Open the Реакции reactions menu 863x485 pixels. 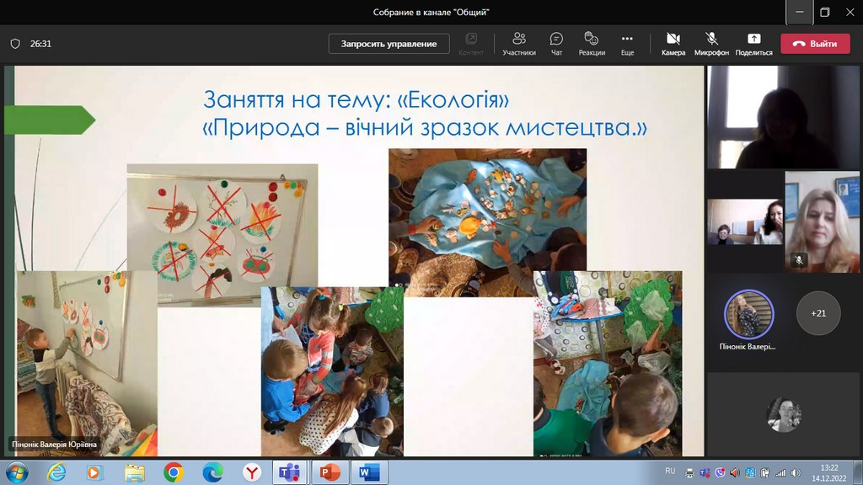point(592,43)
